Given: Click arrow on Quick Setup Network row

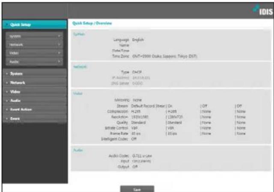Looking at the screenshot, I should [x=59, y=45].
